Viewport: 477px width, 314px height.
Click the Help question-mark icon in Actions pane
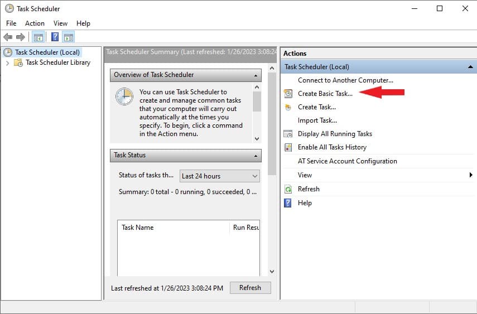pyautogui.click(x=287, y=203)
